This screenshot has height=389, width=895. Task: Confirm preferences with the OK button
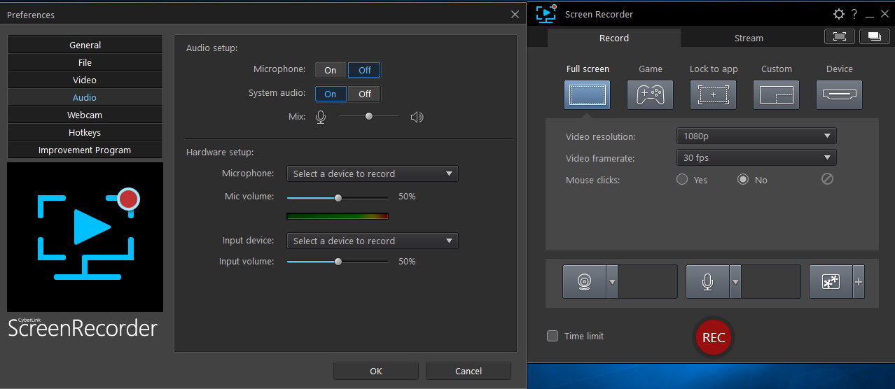[x=376, y=371]
